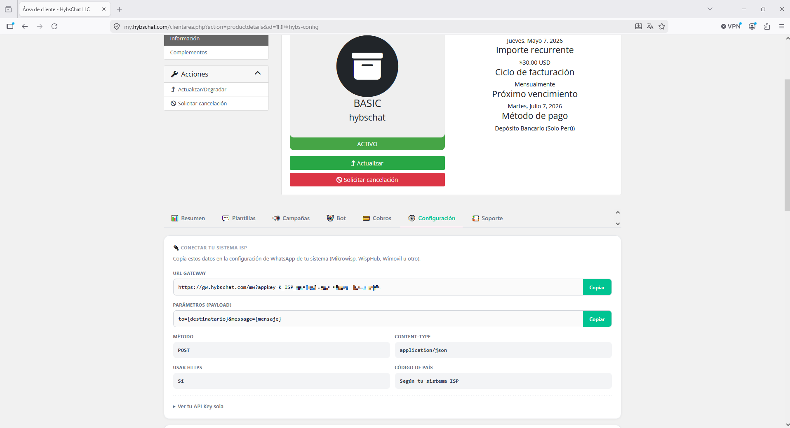Open Solicitar cancelación in Acciones sidebar
The height and width of the screenshot is (428, 790).
216,103
